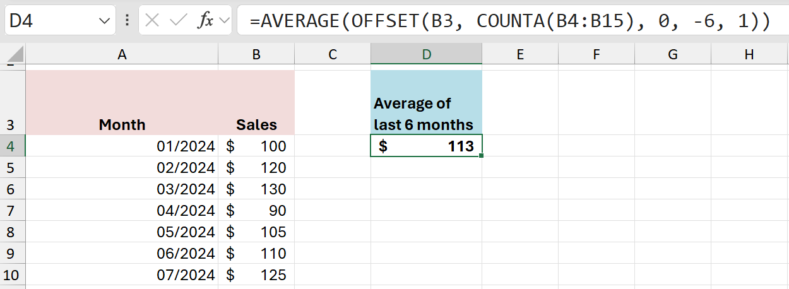
Task: Select row 5 header
Action: pyautogui.click(x=13, y=167)
